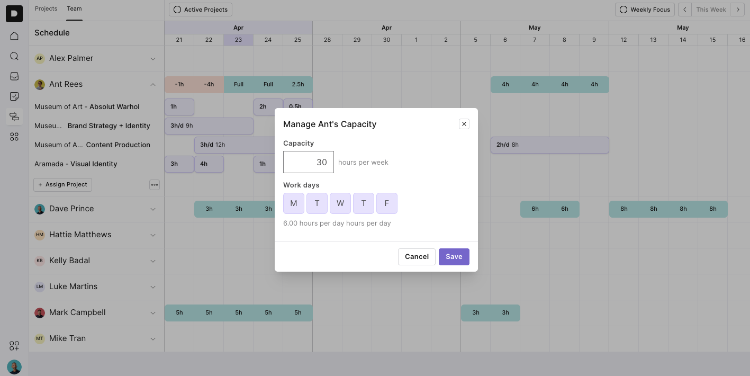This screenshot has height=376, width=750.
Task: Click Alex Palmer's avatar
Action: [x=40, y=58]
